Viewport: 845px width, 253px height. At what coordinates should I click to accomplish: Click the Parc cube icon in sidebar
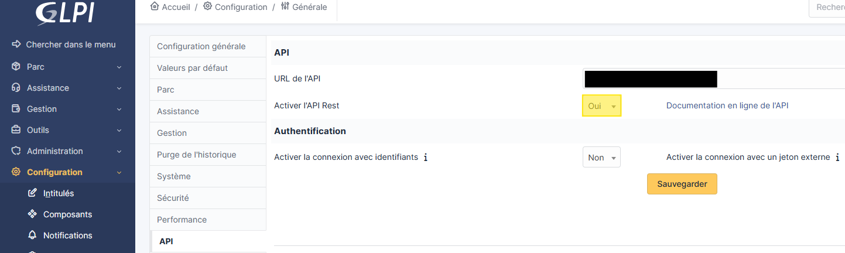coord(16,67)
